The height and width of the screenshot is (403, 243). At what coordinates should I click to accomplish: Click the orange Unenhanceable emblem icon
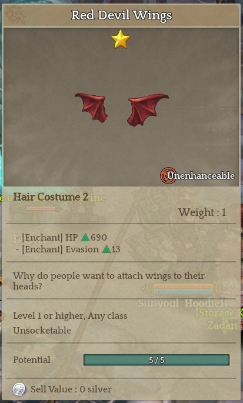click(x=168, y=175)
